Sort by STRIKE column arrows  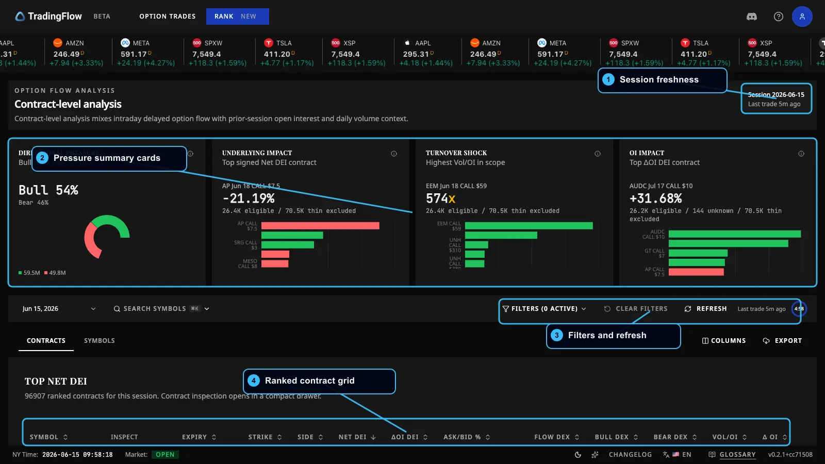[279, 437]
